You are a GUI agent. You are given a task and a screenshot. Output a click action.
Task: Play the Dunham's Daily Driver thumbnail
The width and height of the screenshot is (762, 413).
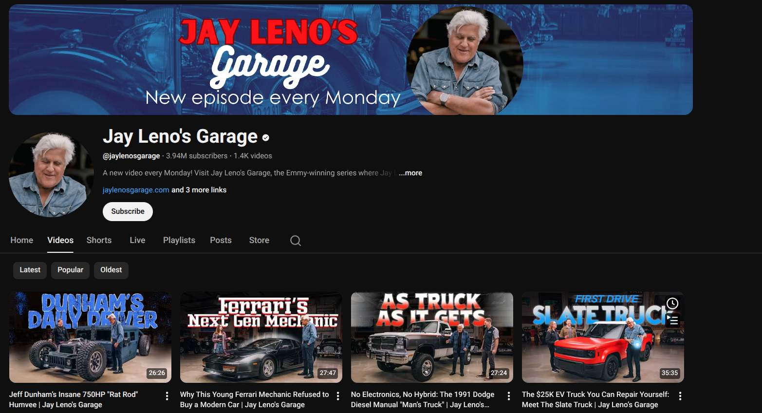90,337
